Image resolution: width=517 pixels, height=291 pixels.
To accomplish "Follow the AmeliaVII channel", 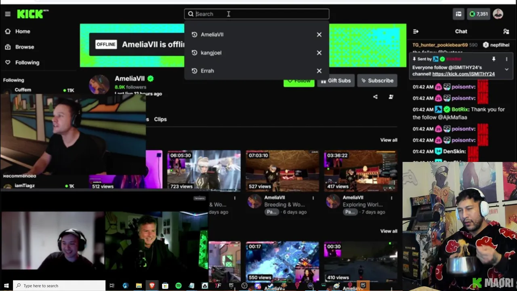I will (299, 81).
